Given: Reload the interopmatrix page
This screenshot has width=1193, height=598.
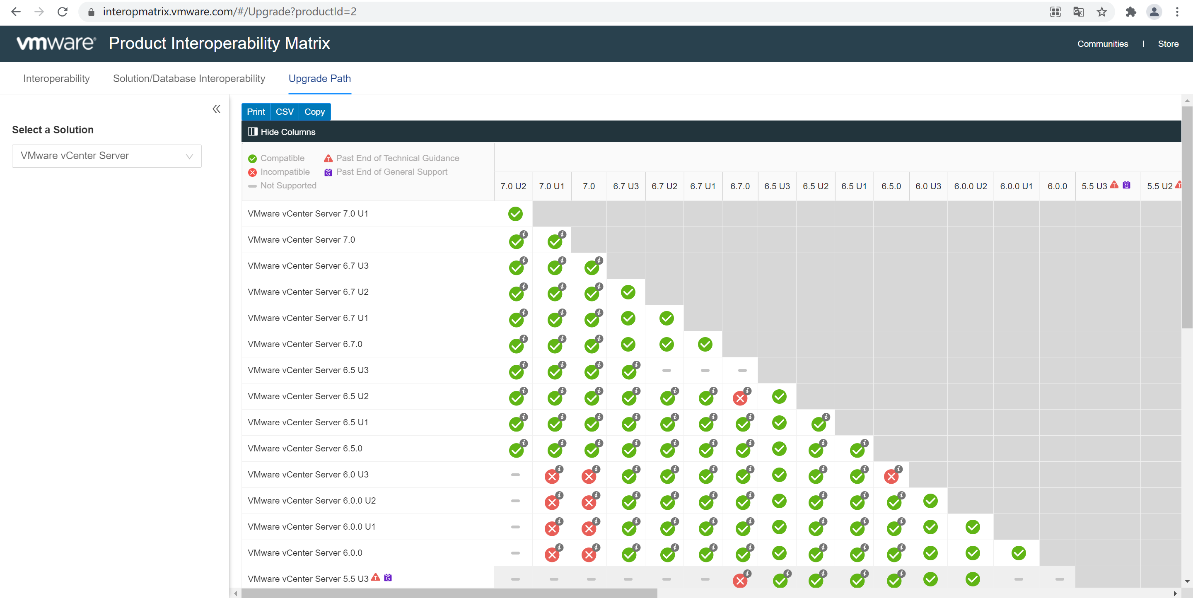Looking at the screenshot, I should click(63, 12).
